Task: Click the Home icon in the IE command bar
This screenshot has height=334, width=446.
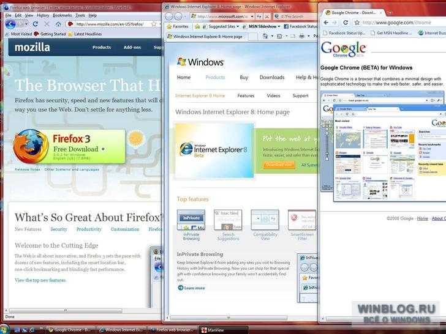Action: [x=265, y=36]
